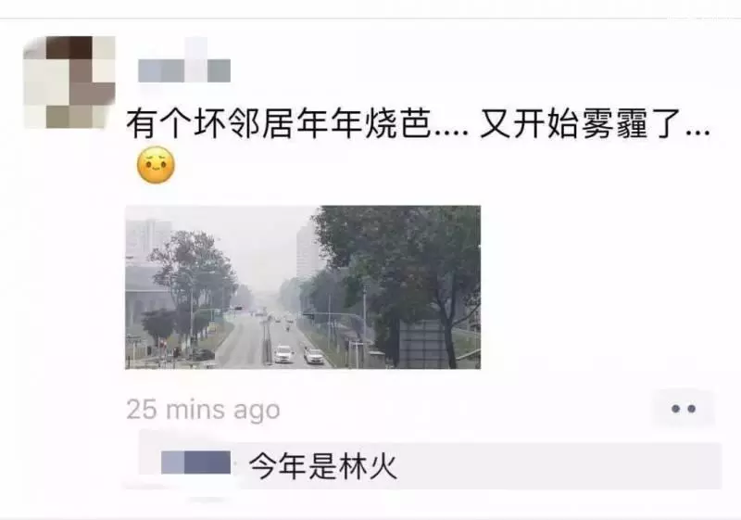741x520 pixels.
Task: Open the poster's blurred username
Action: [184, 70]
